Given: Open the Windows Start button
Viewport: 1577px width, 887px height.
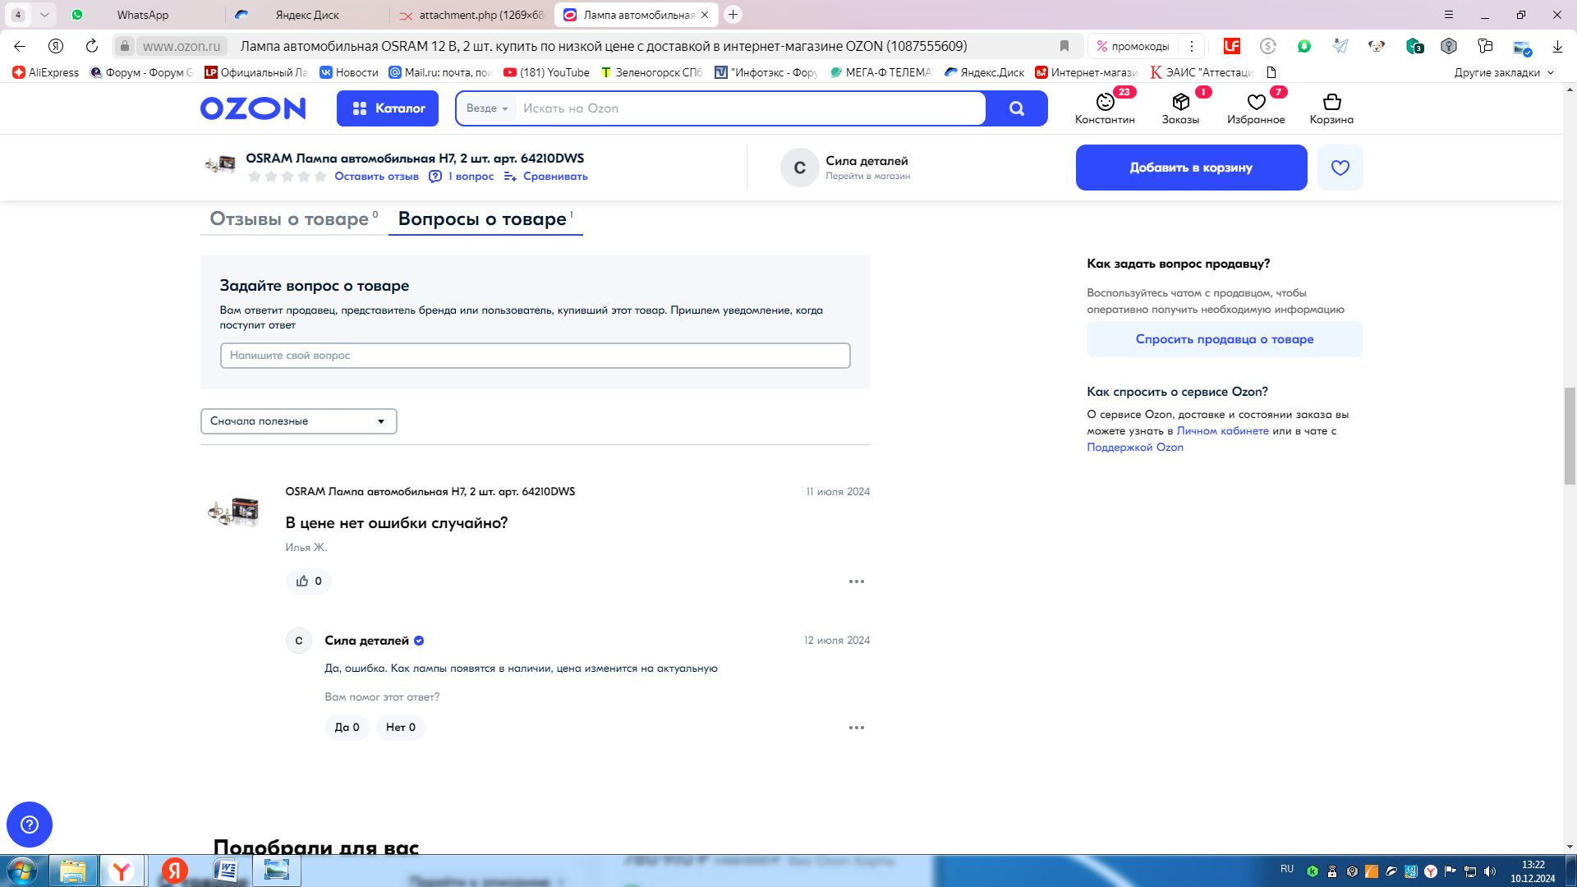Looking at the screenshot, I should pos(22,871).
